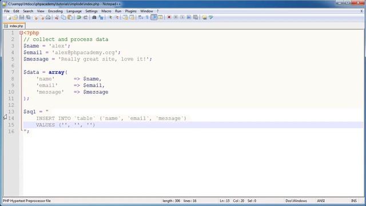This screenshot has height=206, width=366.
Task: Click the New file toolbar icon
Action: (9, 18)
